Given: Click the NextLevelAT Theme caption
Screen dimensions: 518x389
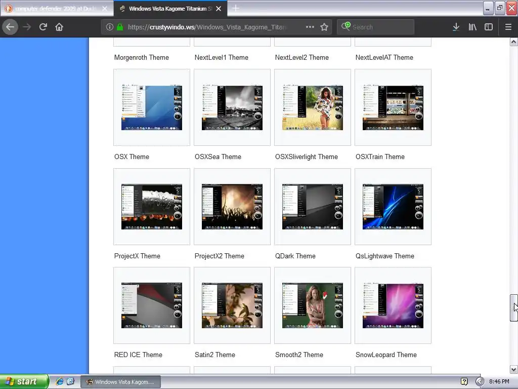Looking at the screenshot, I should (384, 58).
